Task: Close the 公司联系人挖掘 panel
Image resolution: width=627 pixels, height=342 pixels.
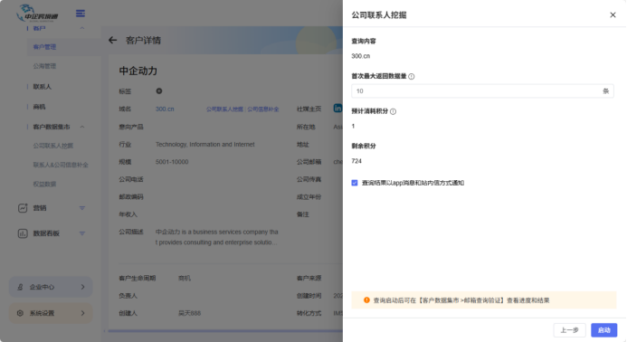Action: pos(613,14)
